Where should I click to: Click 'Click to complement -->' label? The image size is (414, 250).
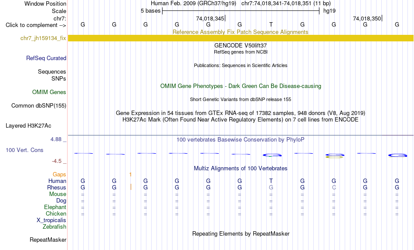tap(36, 25)
